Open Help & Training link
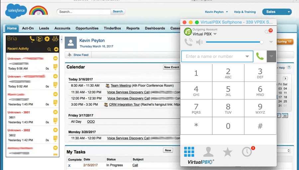Screen dimensions: 299x170 point(245,12)
